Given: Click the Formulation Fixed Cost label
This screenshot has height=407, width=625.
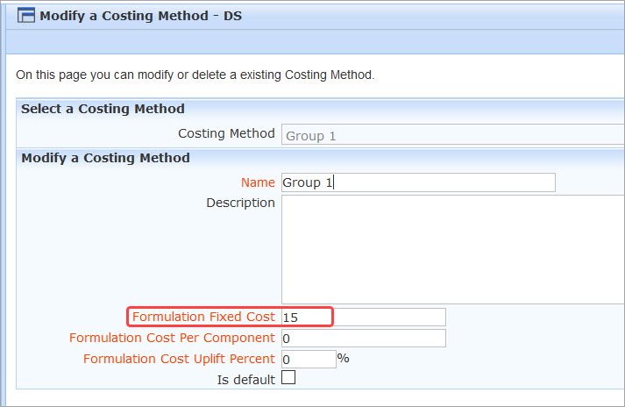Looking at the screenshot, I should 203,317.
